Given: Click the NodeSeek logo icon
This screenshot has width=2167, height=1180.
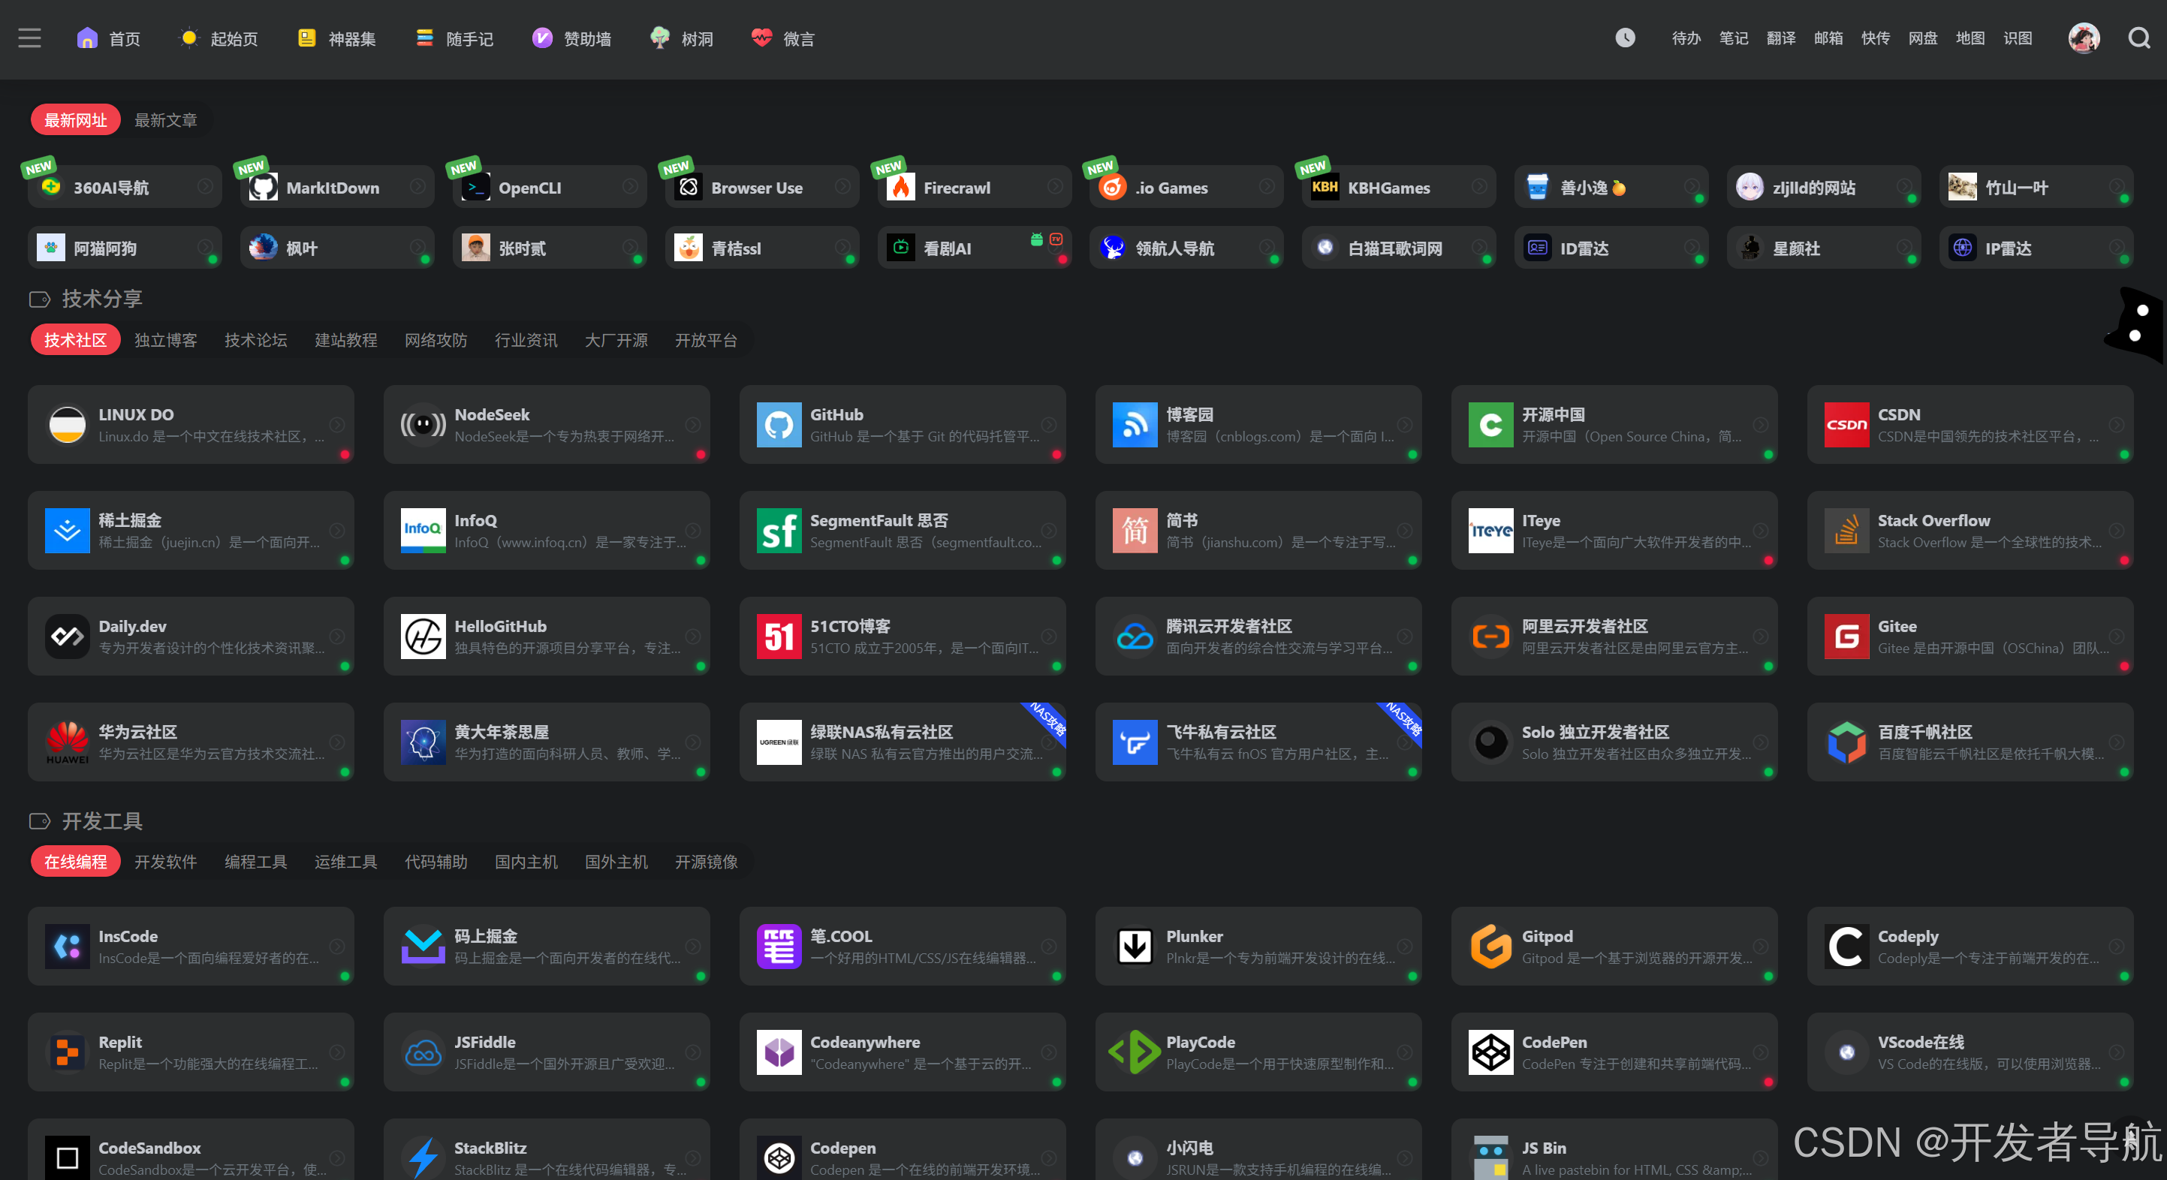Looking at the screenshot, I should pos(423,425).
